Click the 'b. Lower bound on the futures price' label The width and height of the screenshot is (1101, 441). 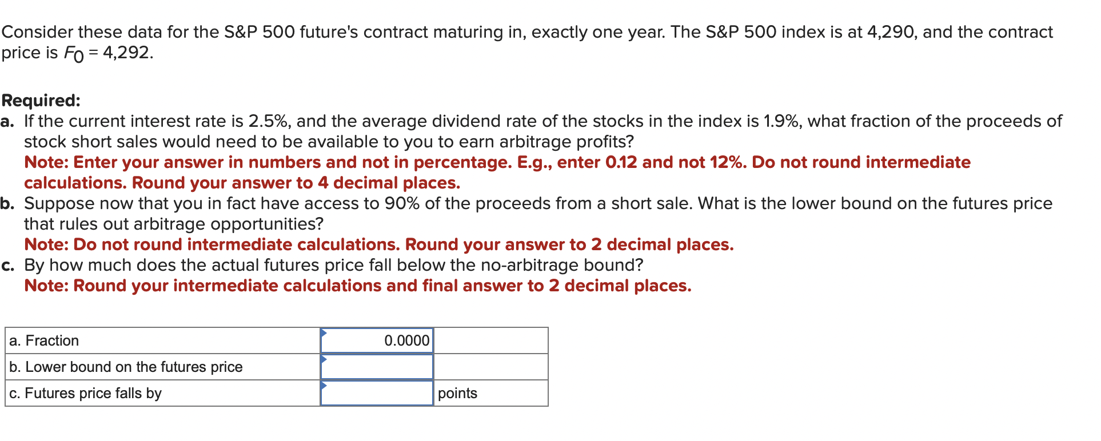[125, 367]
